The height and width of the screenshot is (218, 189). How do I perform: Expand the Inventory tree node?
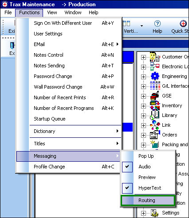pyautogui.click(x=143, y=106)
